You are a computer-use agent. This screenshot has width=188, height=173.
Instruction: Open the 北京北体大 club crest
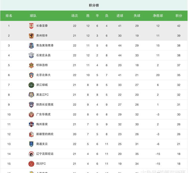click(31, 75)
